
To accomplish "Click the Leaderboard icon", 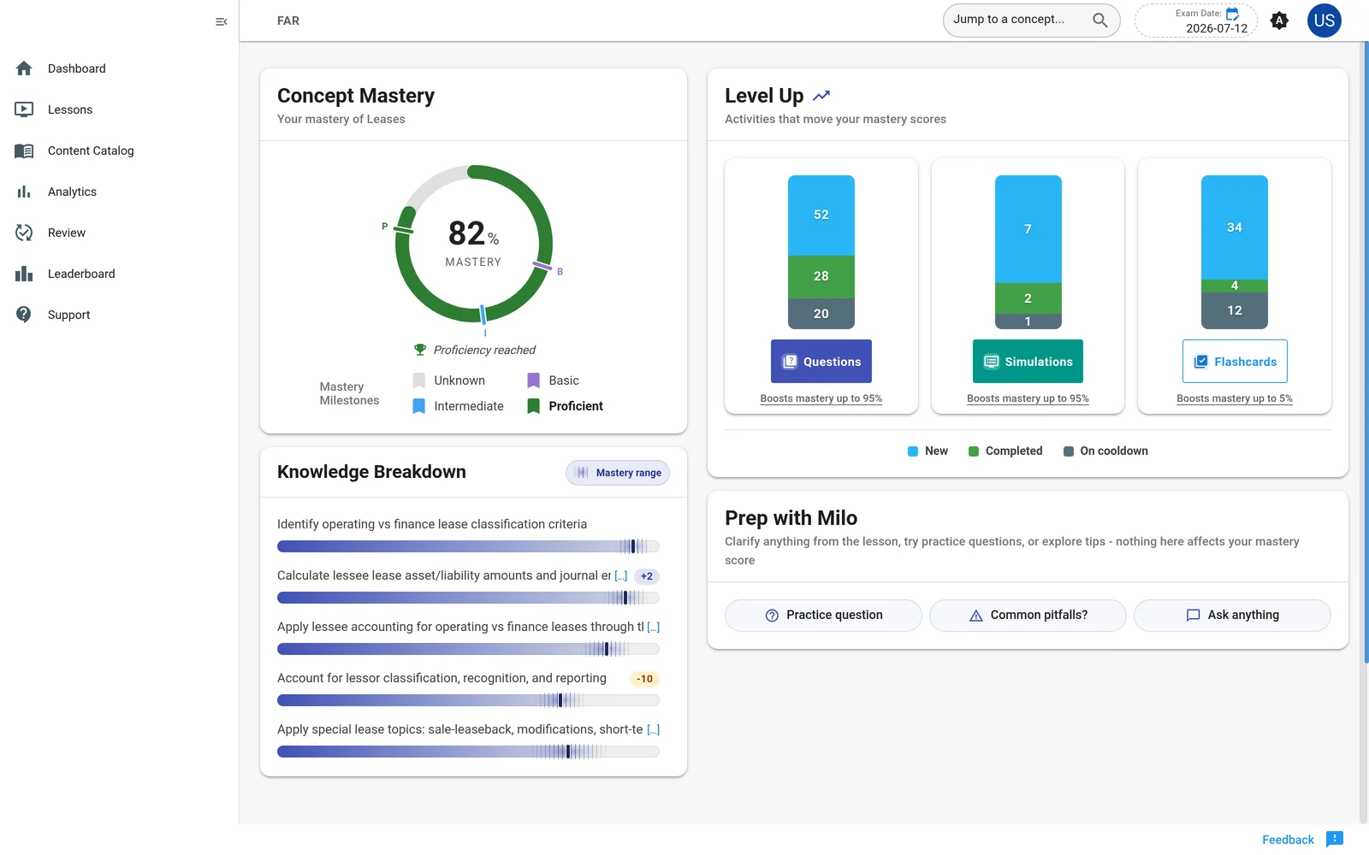I will [x=24, y=274].
